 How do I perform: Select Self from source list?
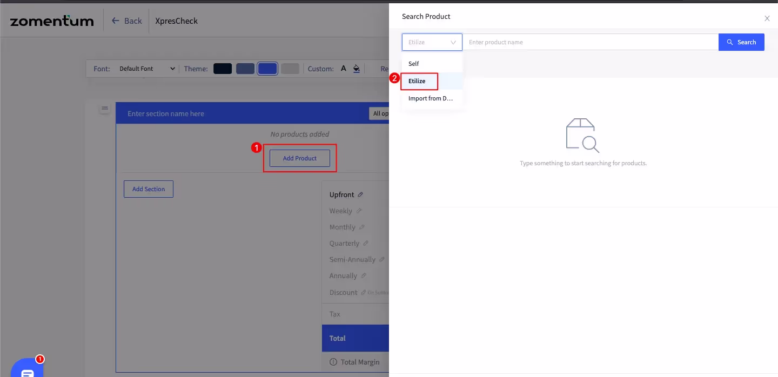tap(432, 64)
